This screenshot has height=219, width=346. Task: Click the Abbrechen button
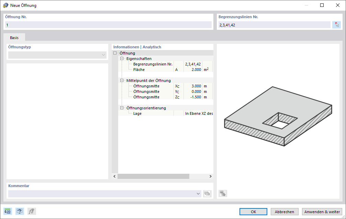284,212
